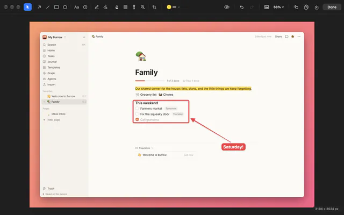
Task: Open the background image settings icon
Action: click(267, 7)
